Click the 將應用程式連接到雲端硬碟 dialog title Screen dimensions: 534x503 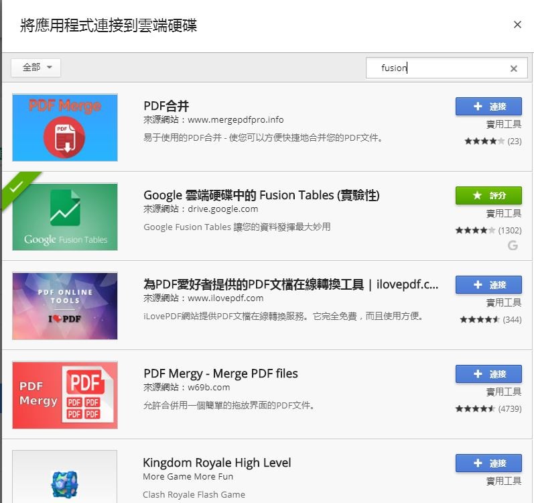[109, 25]
